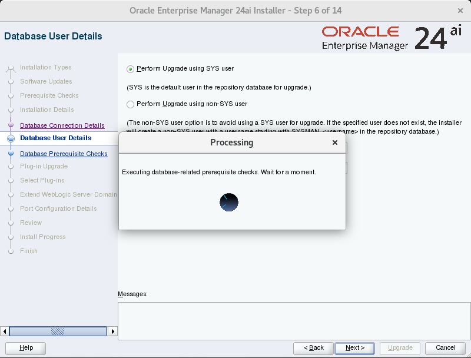Select Perform Upgrade using non-SYS user

click(131, 104)
